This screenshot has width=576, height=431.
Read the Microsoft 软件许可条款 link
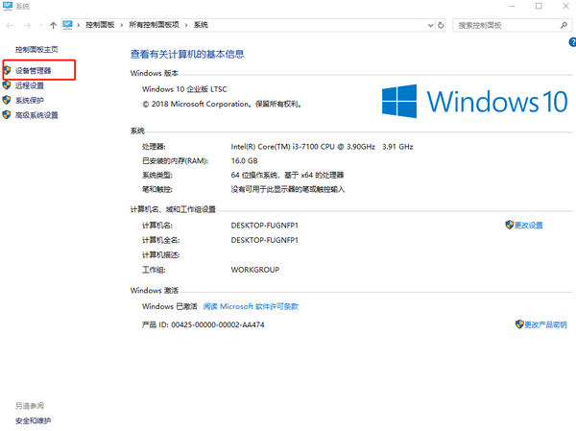pyautogui.click(x=250, y=306)
